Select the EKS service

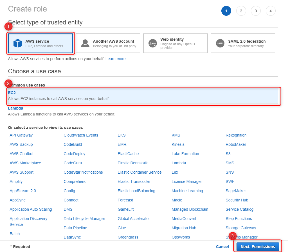(x=121, y=135)
